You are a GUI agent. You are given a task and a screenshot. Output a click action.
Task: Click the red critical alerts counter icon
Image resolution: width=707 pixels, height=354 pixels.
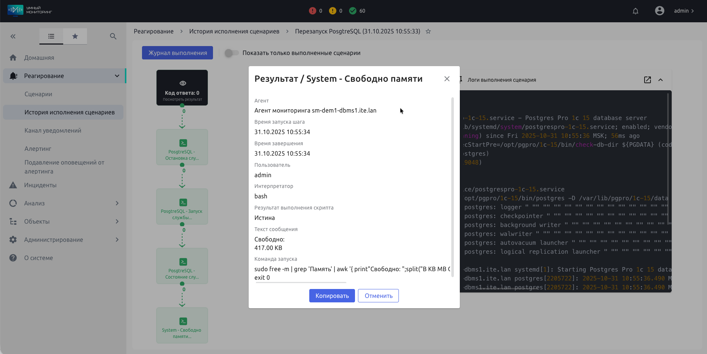click(x=312, y=11)
